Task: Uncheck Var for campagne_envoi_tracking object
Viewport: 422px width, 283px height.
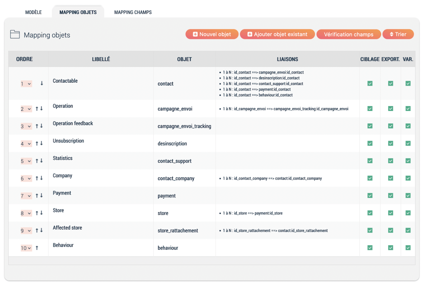Action: [408, 126]
